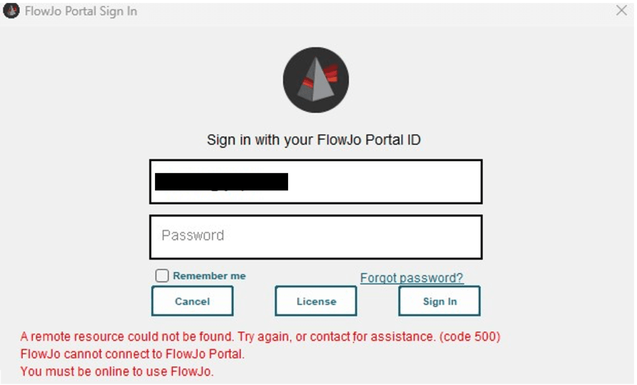Click the You must be online message
The width and height of the screenshot is (637, 385).
[117, 372]
